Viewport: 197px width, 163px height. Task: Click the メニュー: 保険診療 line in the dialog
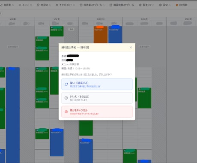[70, 64]
